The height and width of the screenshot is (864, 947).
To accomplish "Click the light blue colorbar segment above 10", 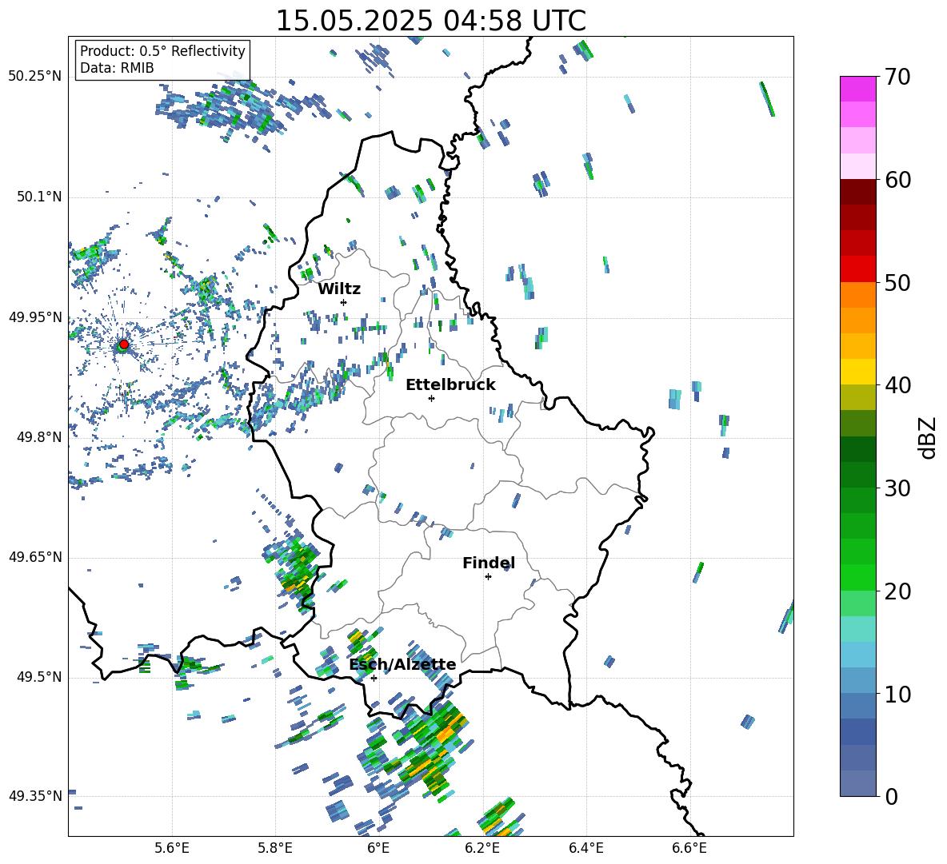I will [x=858, y=681].
